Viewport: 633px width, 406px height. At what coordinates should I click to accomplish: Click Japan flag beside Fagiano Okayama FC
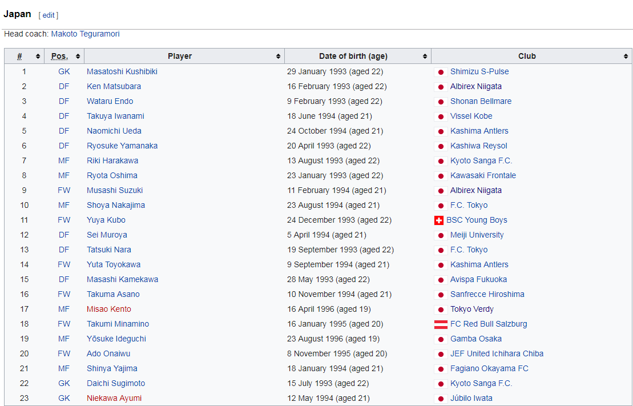pyautogui.click(x=441, y=369)
